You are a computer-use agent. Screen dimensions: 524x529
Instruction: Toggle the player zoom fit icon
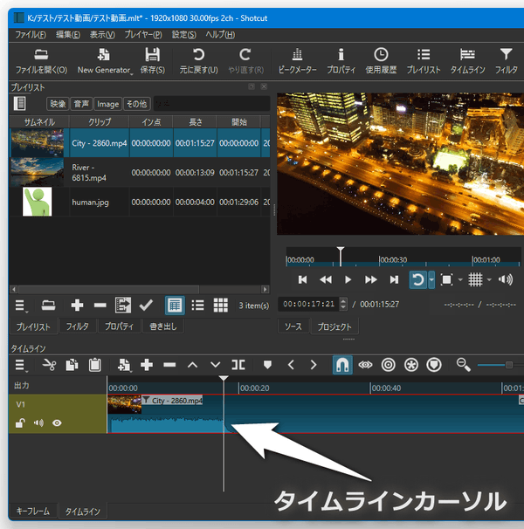(446, 279)
